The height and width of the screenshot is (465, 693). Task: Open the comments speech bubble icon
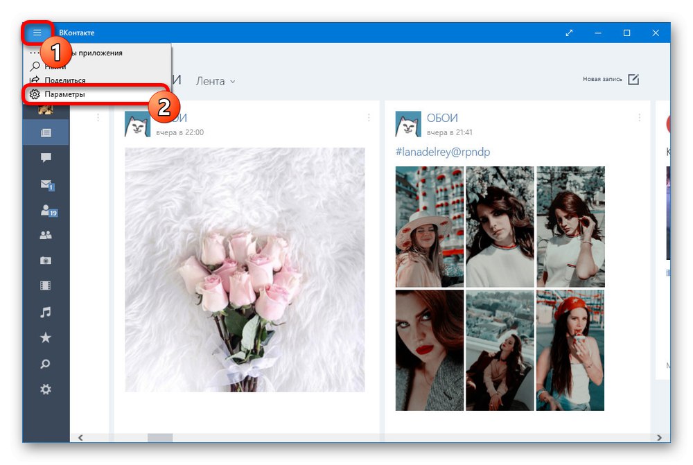pyautogui.click(x=46, y=158)
